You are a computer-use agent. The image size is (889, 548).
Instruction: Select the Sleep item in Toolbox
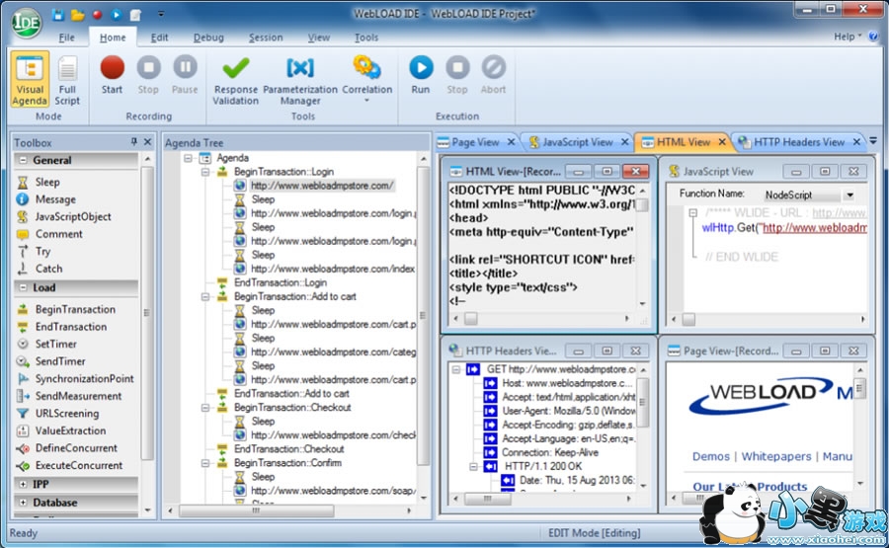point(47,182)
